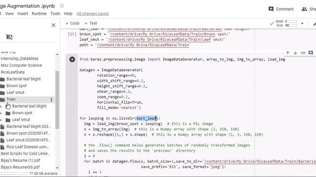The height and width of the screenshot is (177, 316).
Task: Click the unmount Drive icon
Action: [x=9, y=37]
